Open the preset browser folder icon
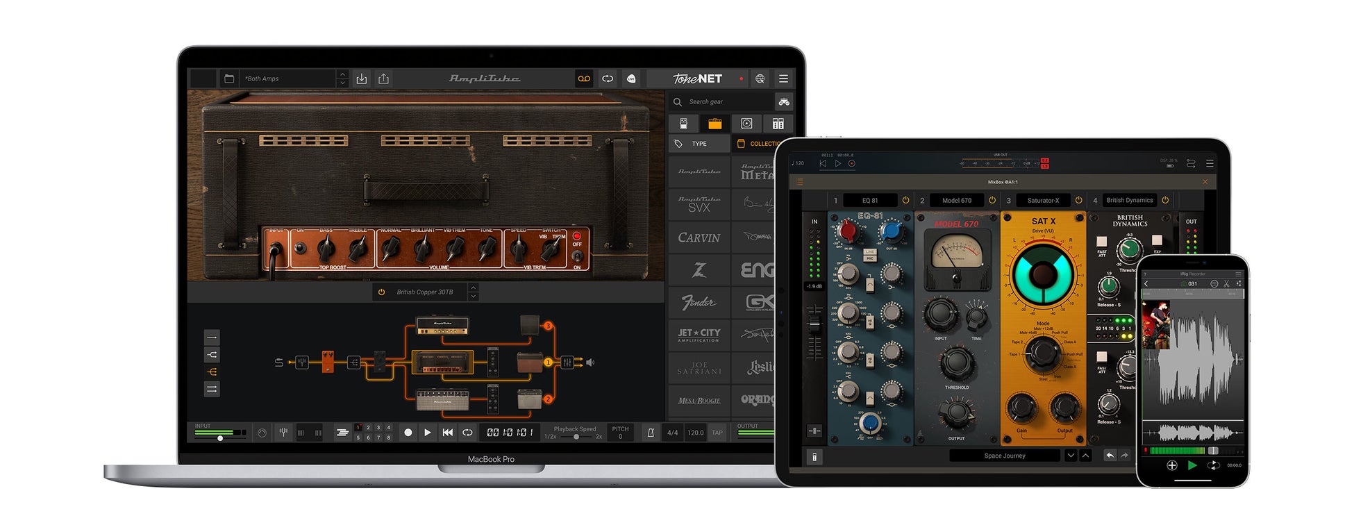Viewport: 1354px width, 525px height. pyautogui.click(x=229, y=79)
